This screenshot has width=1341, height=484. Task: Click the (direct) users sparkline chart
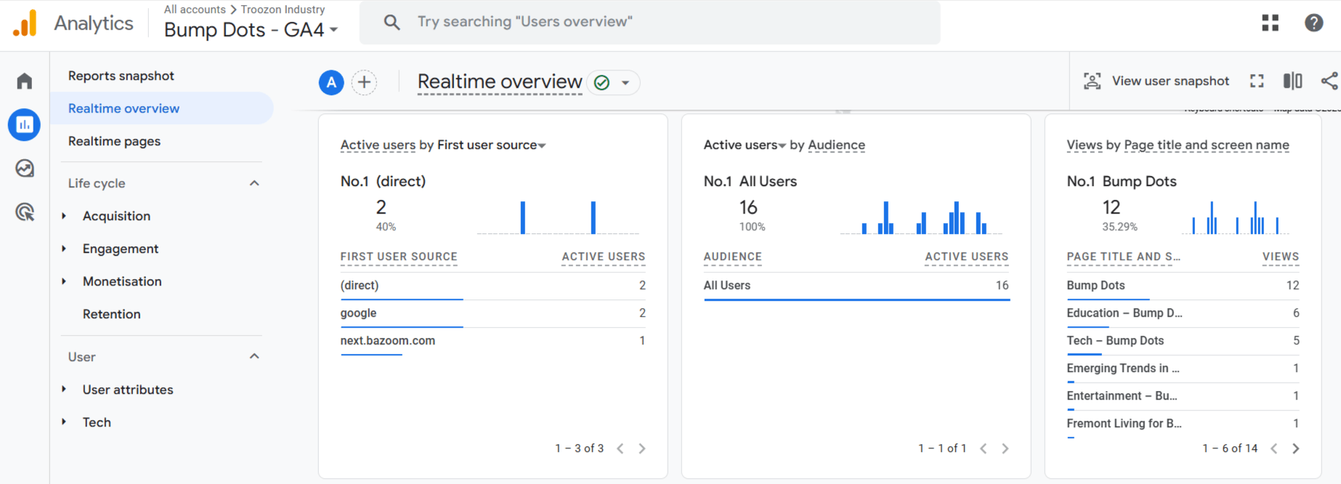[x=558, y=217]
